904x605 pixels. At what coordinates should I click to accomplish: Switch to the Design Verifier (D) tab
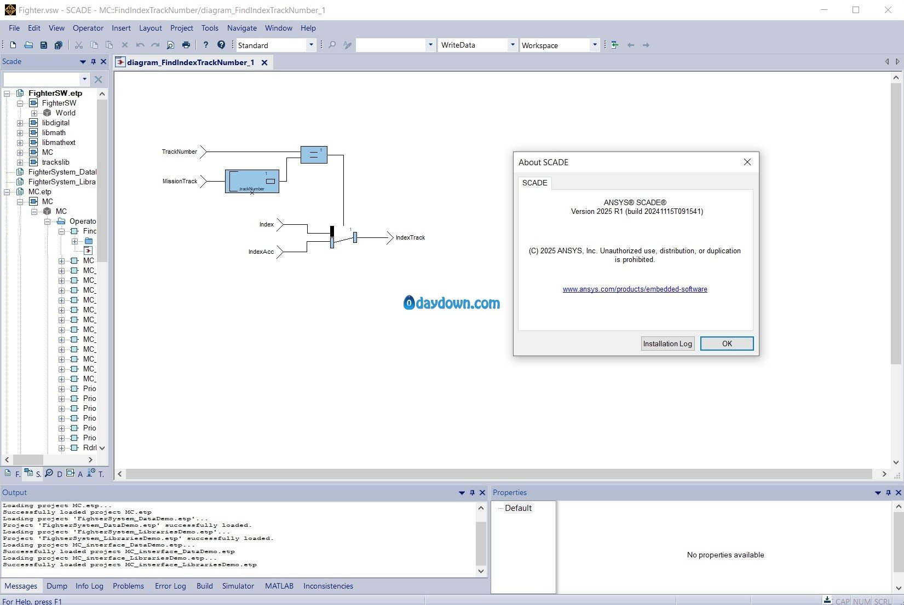click(54, 474)
